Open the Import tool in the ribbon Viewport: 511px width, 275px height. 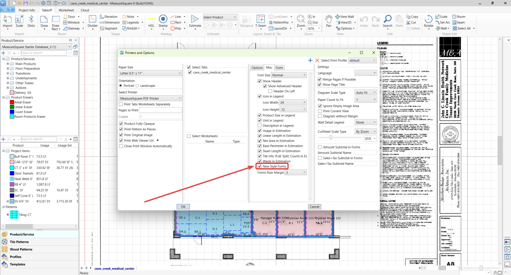[x=7, y=22]
